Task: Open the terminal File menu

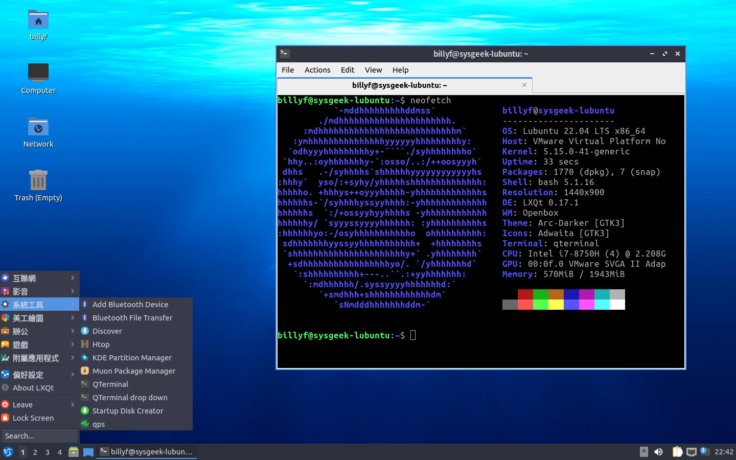Action: (288, 70)
